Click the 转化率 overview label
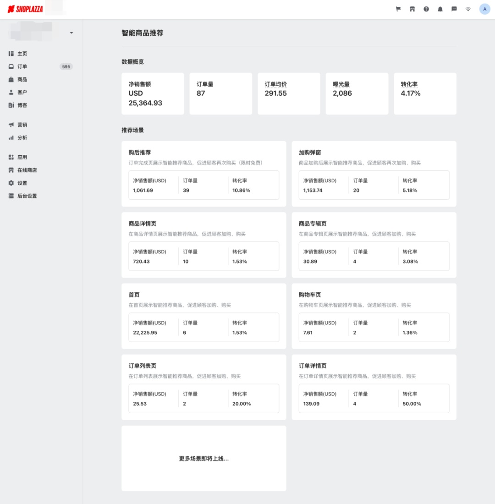The image size is (495, 504). pyautogui.click(x=409, y=84)
